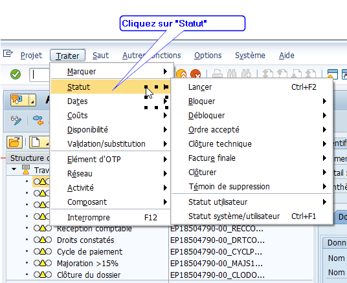Collapse the Trav... project tree node
The height and width of the screenshot is (283, 347).
tap(14, 169)
